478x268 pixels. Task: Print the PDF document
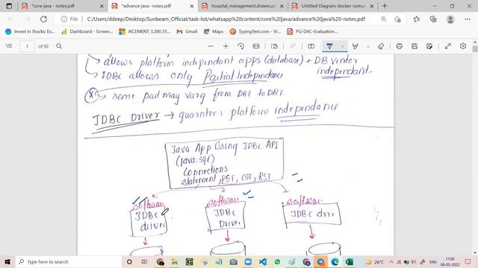[399, 46]
